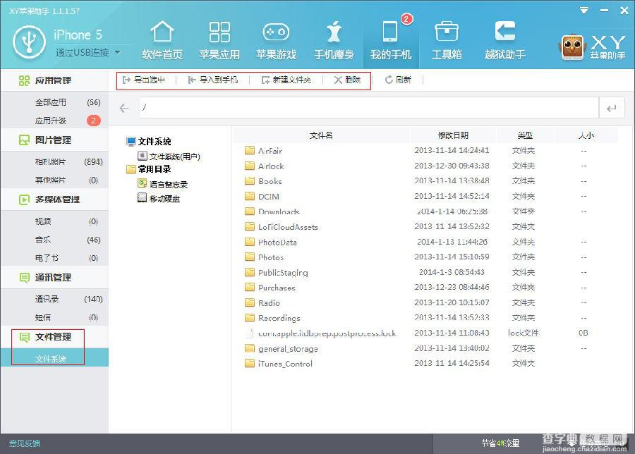
Task: Open 工具箱 toolbox tab
Action: 447,39
